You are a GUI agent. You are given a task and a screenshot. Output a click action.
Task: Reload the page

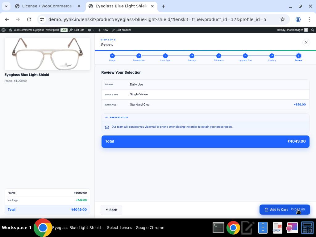coord(29,19)
